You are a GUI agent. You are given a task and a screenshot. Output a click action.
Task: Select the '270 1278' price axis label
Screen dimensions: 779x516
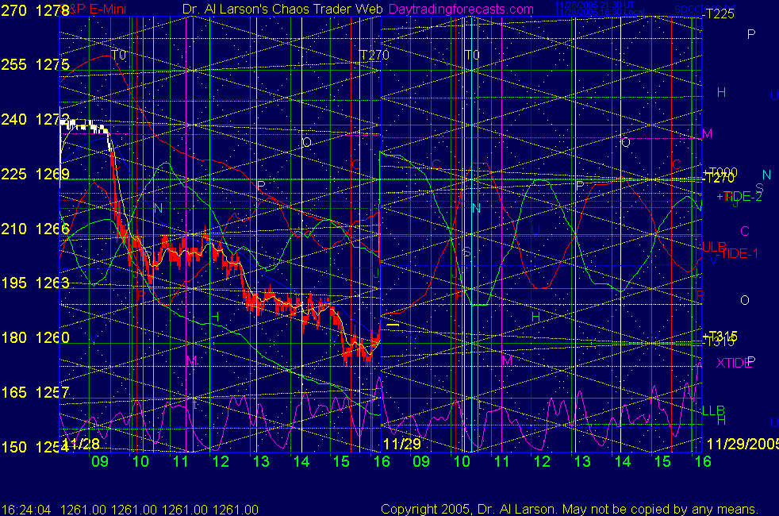coord(34,10)
